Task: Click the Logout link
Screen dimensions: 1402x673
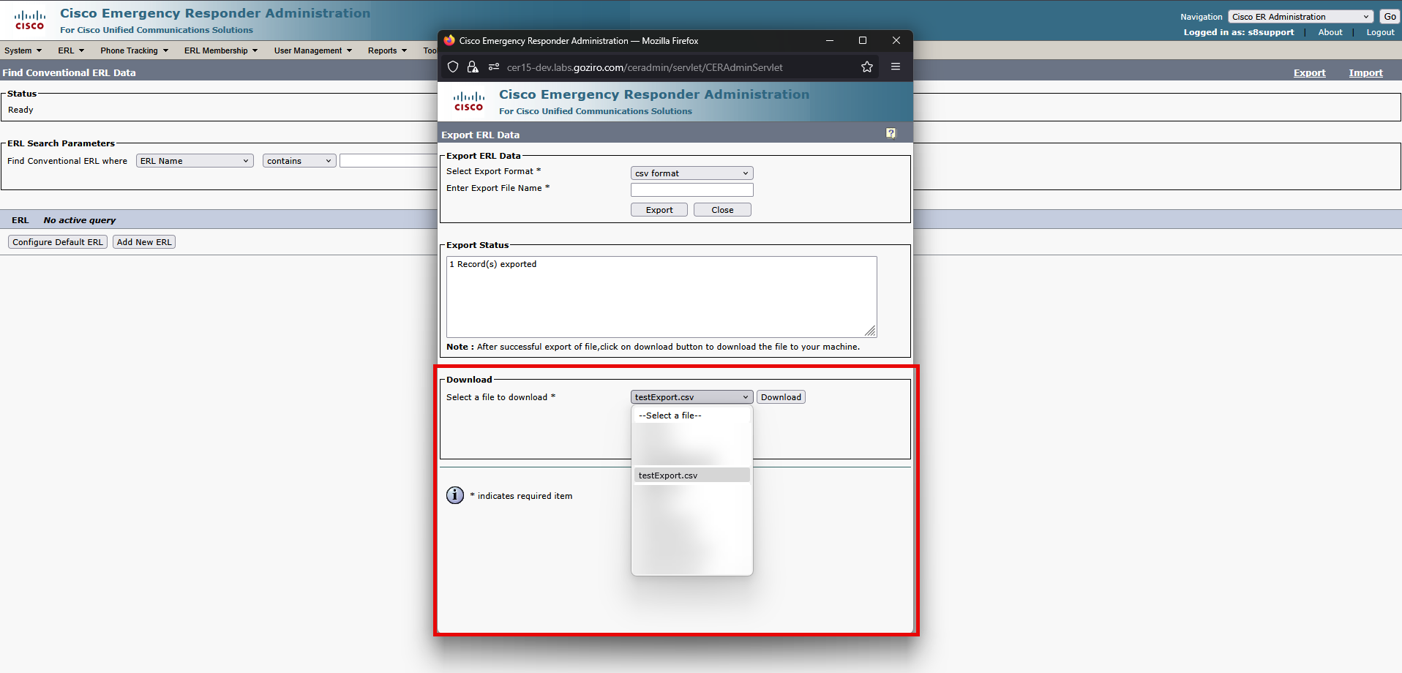Action: [1380, 32]
